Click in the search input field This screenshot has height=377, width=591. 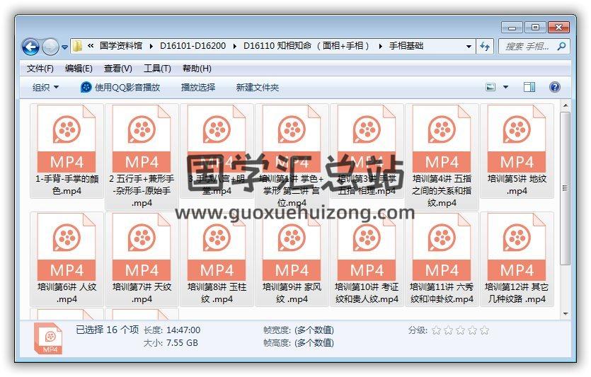(x=527, y=46)
